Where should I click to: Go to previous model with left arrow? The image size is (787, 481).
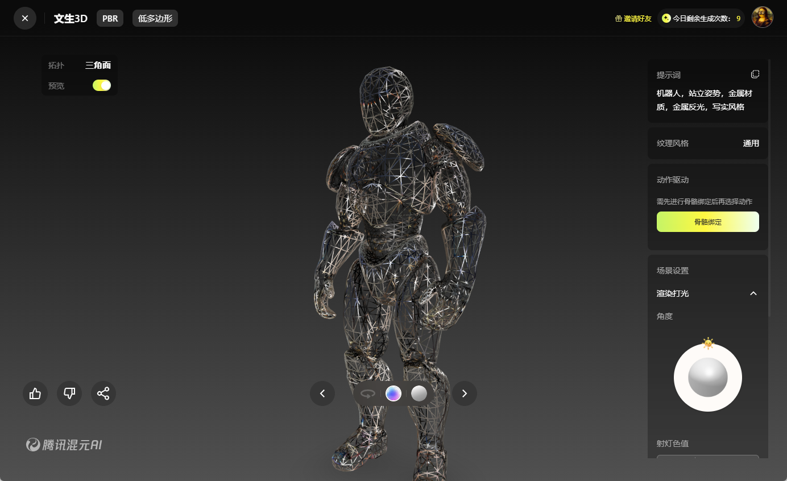(322, 393)
